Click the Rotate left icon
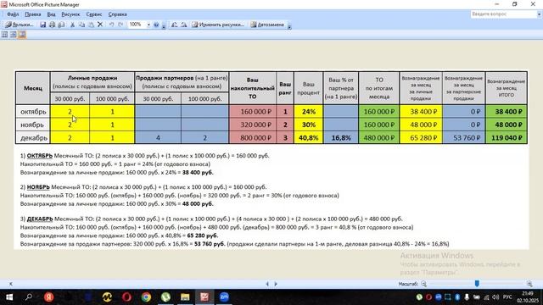 [x=174, y=25]
